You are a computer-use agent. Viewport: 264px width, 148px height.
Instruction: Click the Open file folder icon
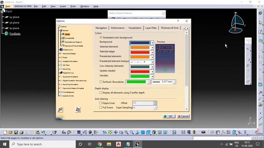click(10, 132)
